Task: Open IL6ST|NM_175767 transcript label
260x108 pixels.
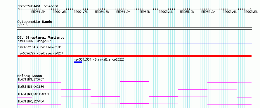Action: pos(31,79)
